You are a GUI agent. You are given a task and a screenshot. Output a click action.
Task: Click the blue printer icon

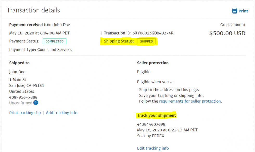coord(234,11)
